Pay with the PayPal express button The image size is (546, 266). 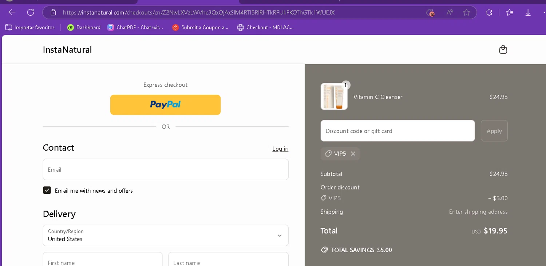pyautogui.click(x=166, y=105)
